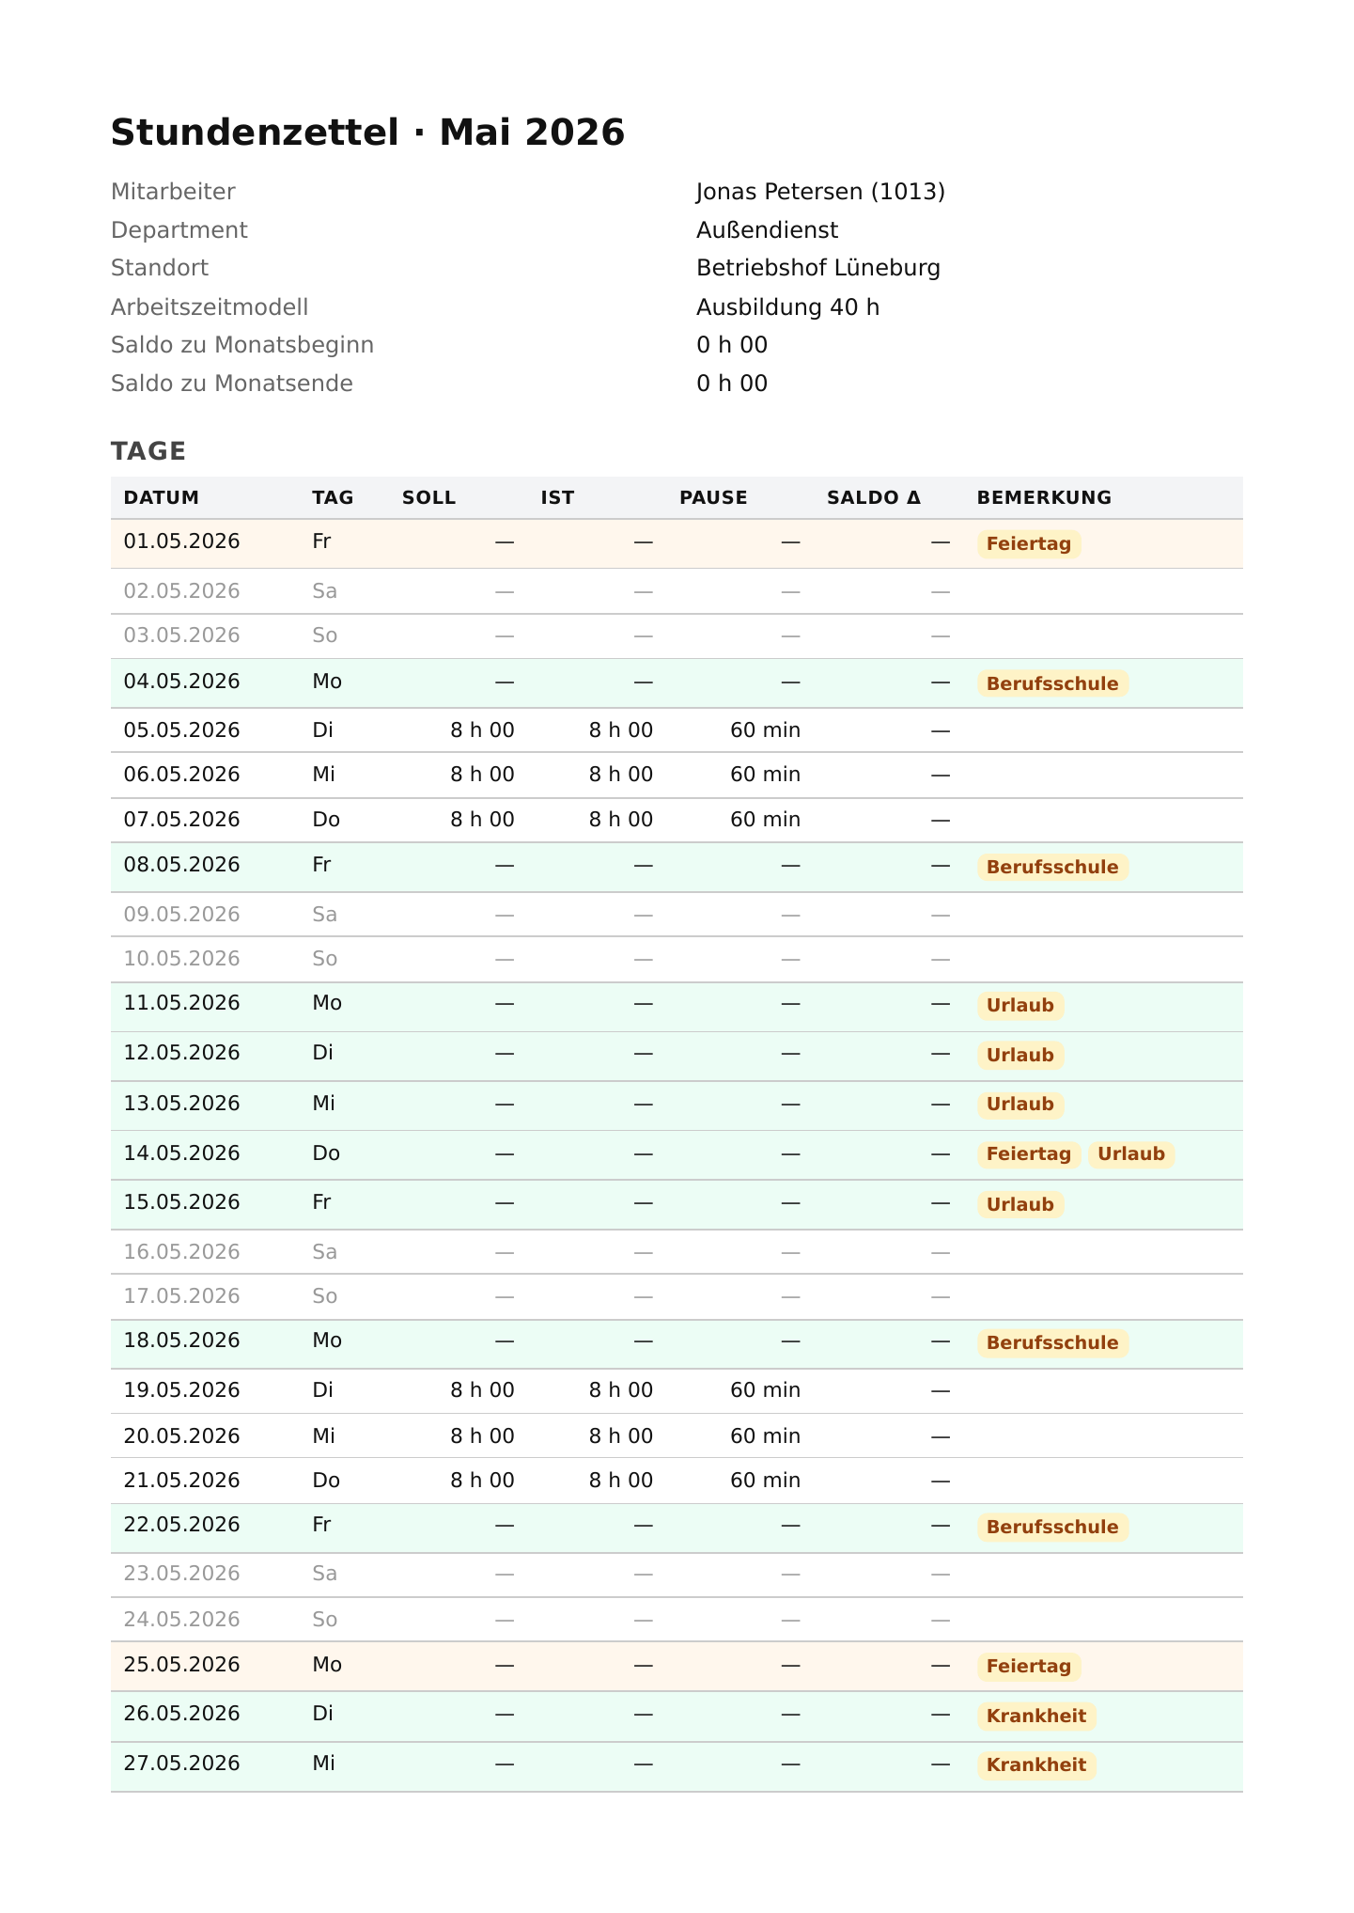
Task: Select the Berufsschule tag on 04.05.2026
Action: (1052, 683)
